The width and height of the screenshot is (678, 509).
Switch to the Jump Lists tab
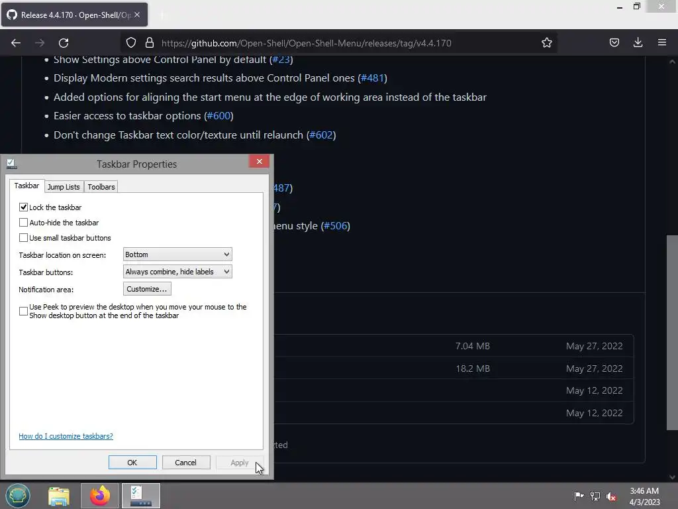click(64, 186)
